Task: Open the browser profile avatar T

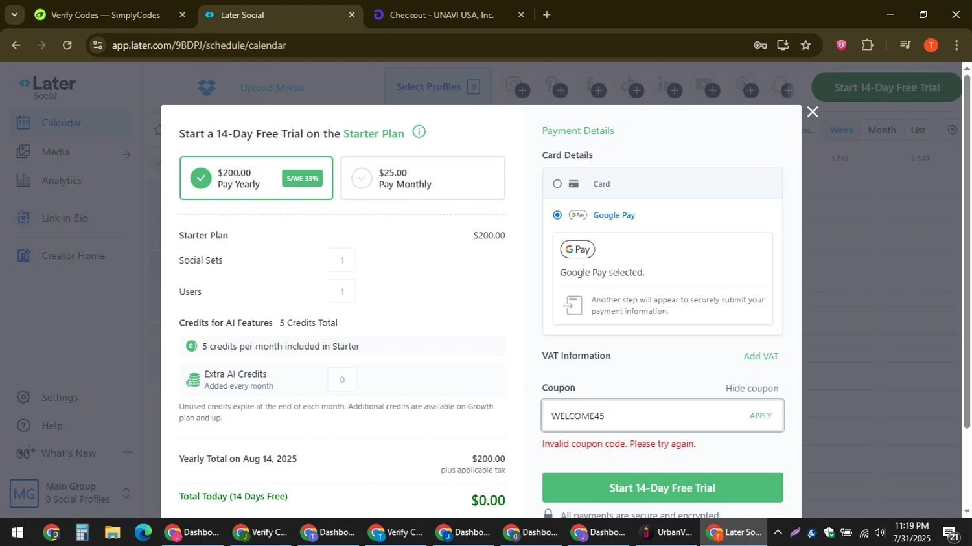Action: tap(931, 45)
